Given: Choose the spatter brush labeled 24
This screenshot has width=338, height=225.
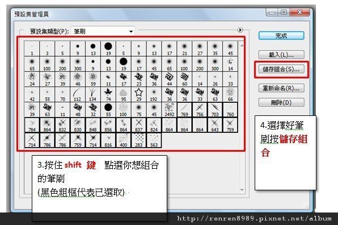Looking at the screenshot, I should pos(32,80).
